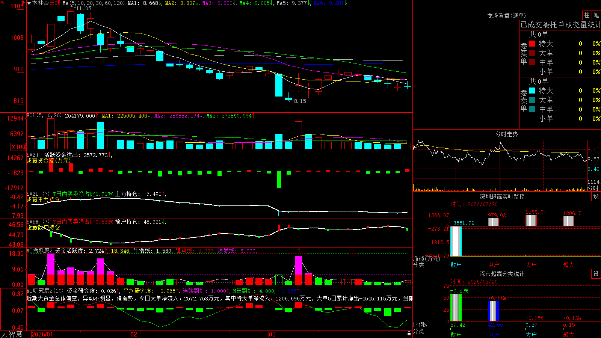The height and width of the screenshot is (338, 601).
Task: Click the star icon before 木林森
Action: coord(29,3)
